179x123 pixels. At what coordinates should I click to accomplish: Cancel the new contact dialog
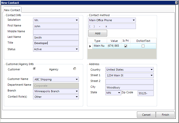[146, 115]
